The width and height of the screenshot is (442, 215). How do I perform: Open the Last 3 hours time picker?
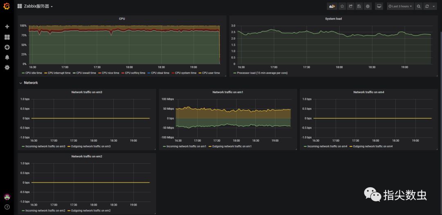click(x=400, y=6)
